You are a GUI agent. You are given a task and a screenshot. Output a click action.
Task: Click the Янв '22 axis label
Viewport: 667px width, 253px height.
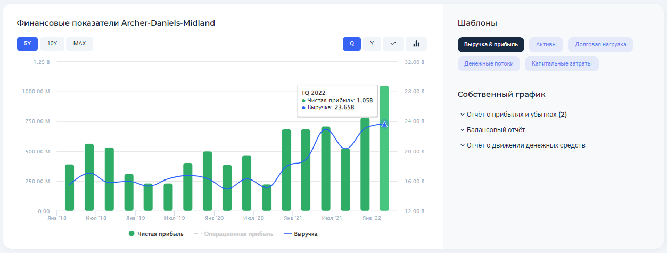click(372, 218)
